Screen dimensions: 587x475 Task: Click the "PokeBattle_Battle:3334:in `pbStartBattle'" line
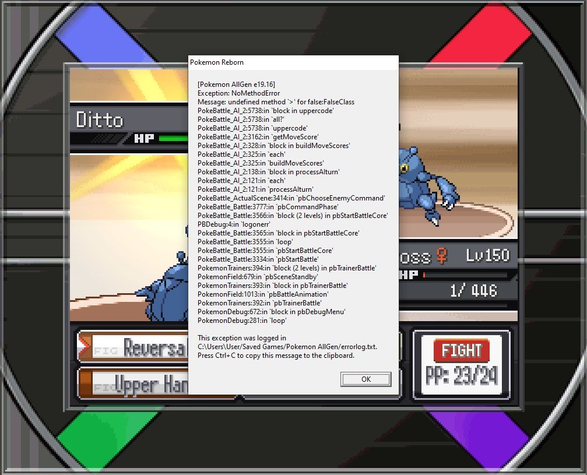[258, 259]
